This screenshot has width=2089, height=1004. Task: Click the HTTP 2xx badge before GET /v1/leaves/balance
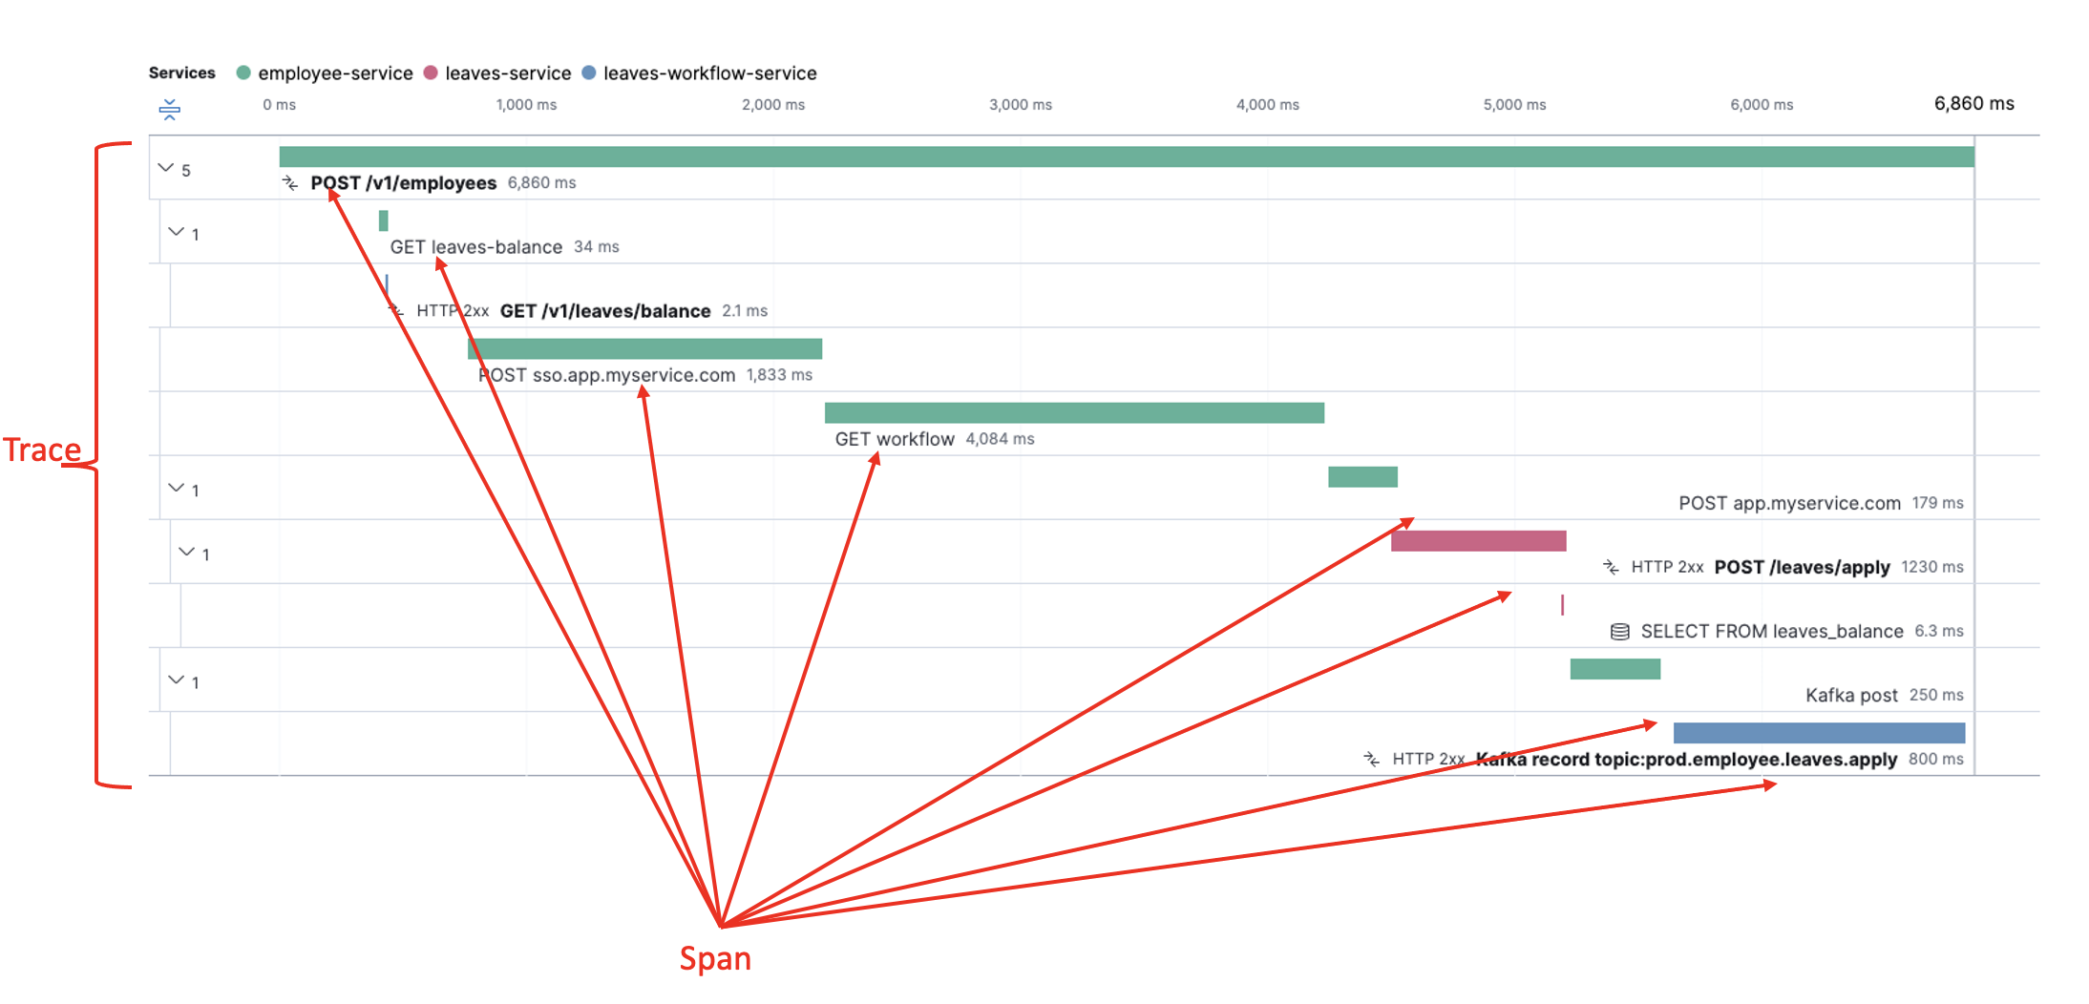click(453, 311)
